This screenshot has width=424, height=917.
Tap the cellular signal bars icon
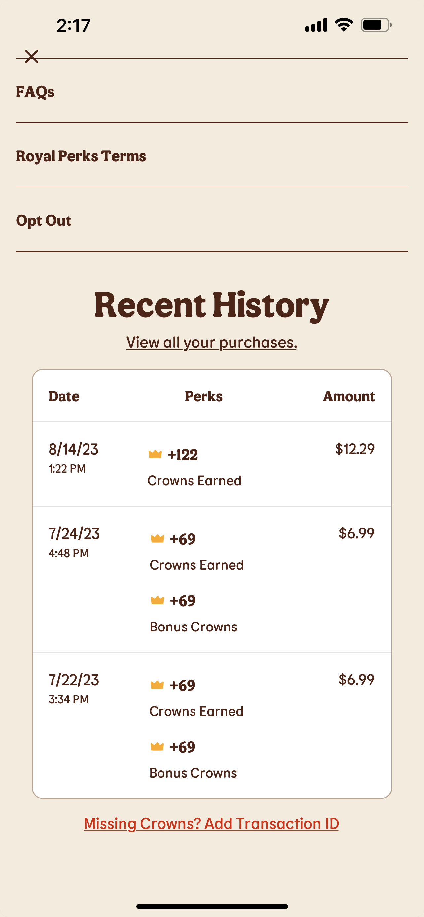[316, 25]
